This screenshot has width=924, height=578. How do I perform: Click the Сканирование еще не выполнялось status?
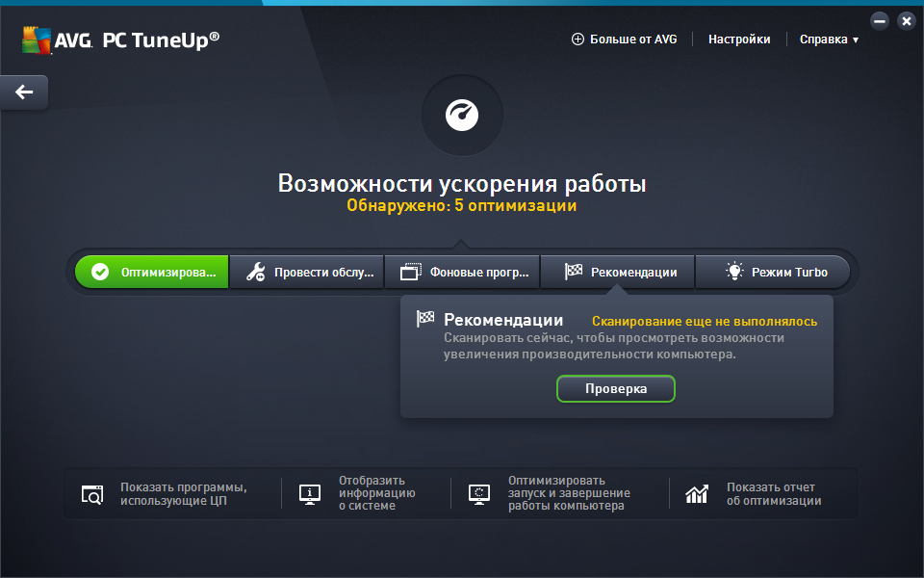[x=705, y=322]
